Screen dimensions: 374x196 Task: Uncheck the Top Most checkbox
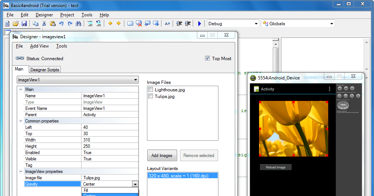(208, 58)
